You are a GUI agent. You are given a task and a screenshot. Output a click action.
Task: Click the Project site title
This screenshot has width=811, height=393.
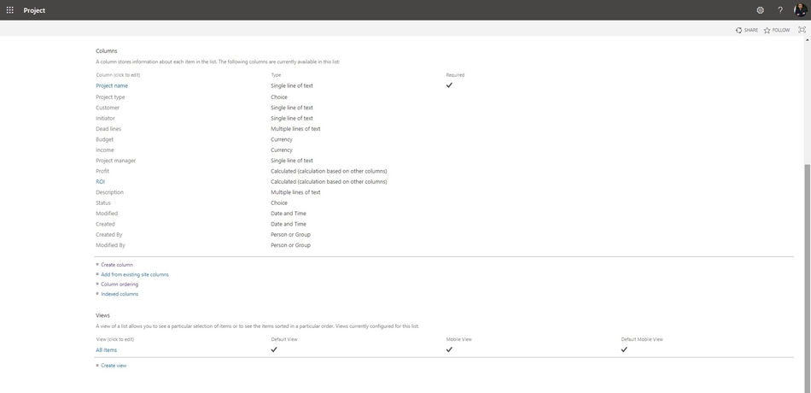point(34,10)
